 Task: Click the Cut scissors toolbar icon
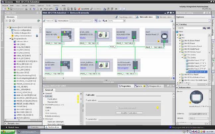(31, 9)
